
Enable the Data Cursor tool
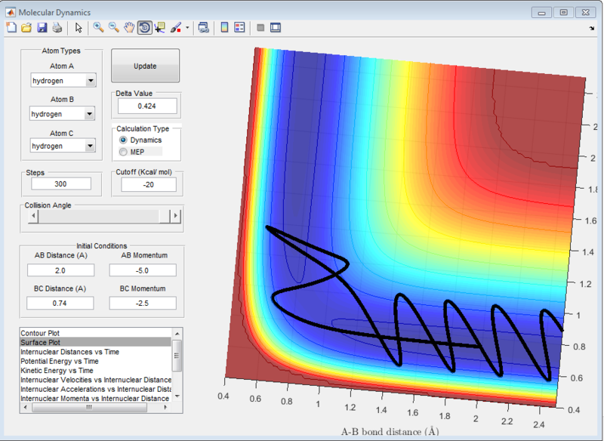click(x=159, y=28)
